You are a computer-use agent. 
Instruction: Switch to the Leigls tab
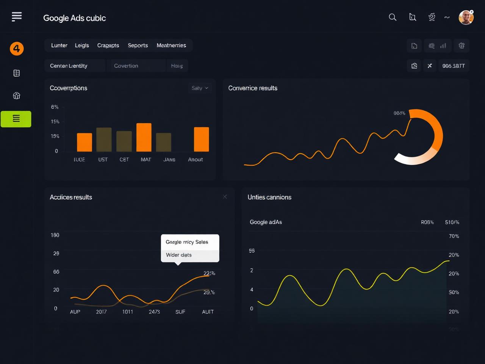[x=82, y=45]
